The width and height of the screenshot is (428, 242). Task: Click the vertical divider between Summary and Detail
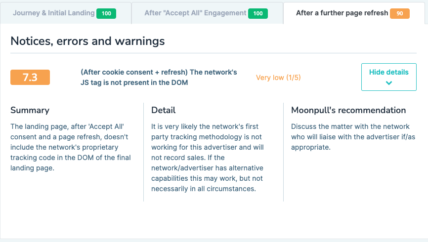143,152
